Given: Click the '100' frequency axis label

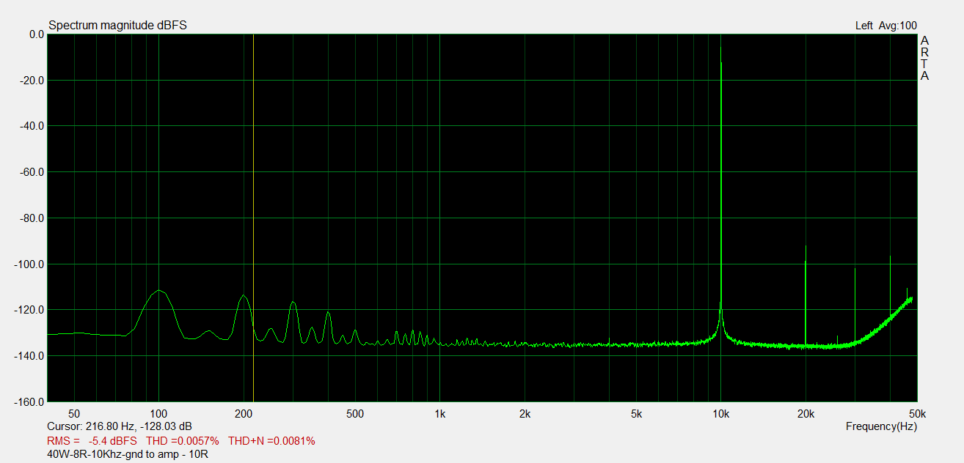Looking at the screenshot, I should tap(158, 413).
